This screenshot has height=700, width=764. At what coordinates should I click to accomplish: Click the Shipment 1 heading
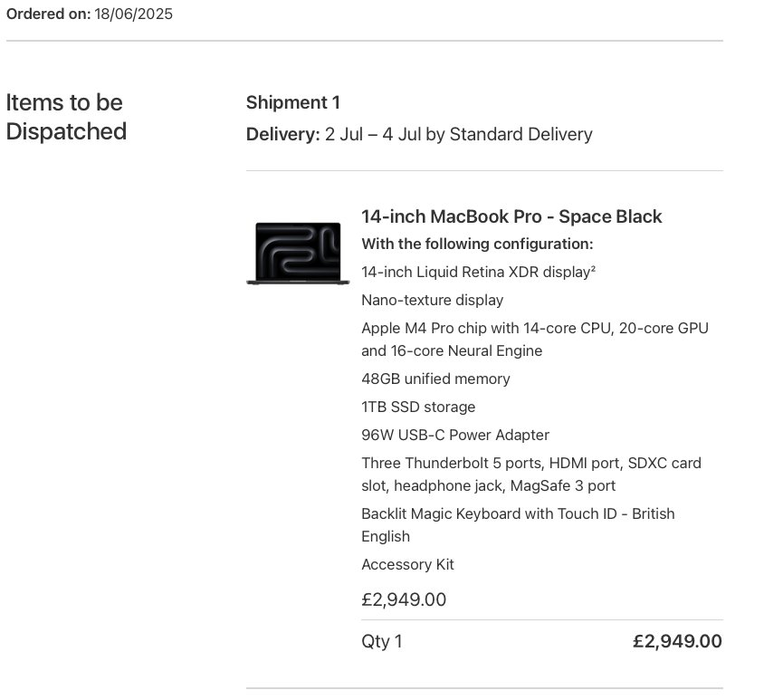pos(293,102)
